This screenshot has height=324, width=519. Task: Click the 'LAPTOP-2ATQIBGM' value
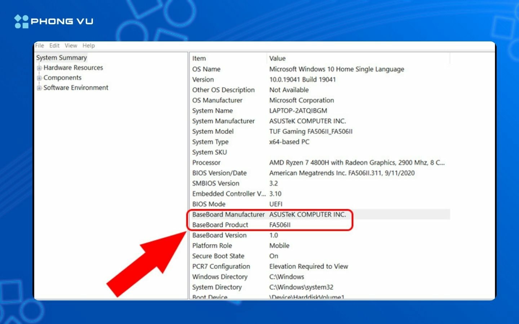click(x=298, y=111)
